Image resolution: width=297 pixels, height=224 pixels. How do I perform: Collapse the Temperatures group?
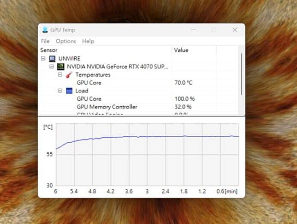pos(60,74)
